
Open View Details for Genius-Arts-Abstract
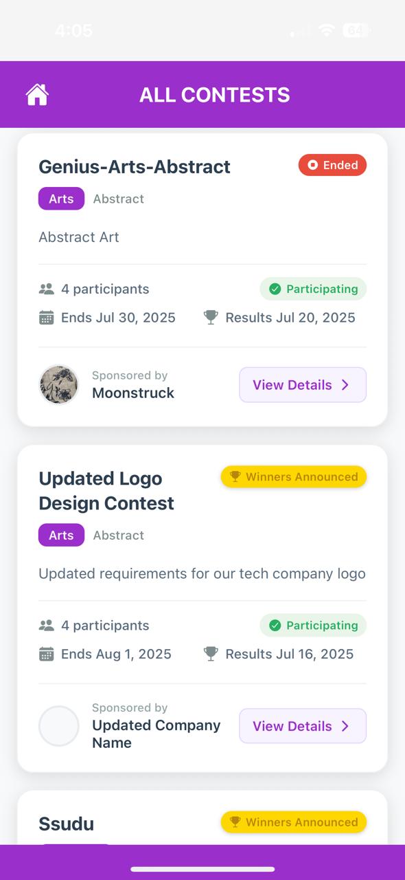[x=302, y=385]
